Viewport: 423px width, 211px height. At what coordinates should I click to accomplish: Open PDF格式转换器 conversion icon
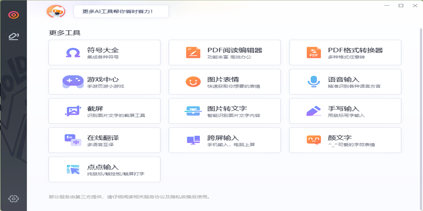pyautogui.click(x=313, y=52)
